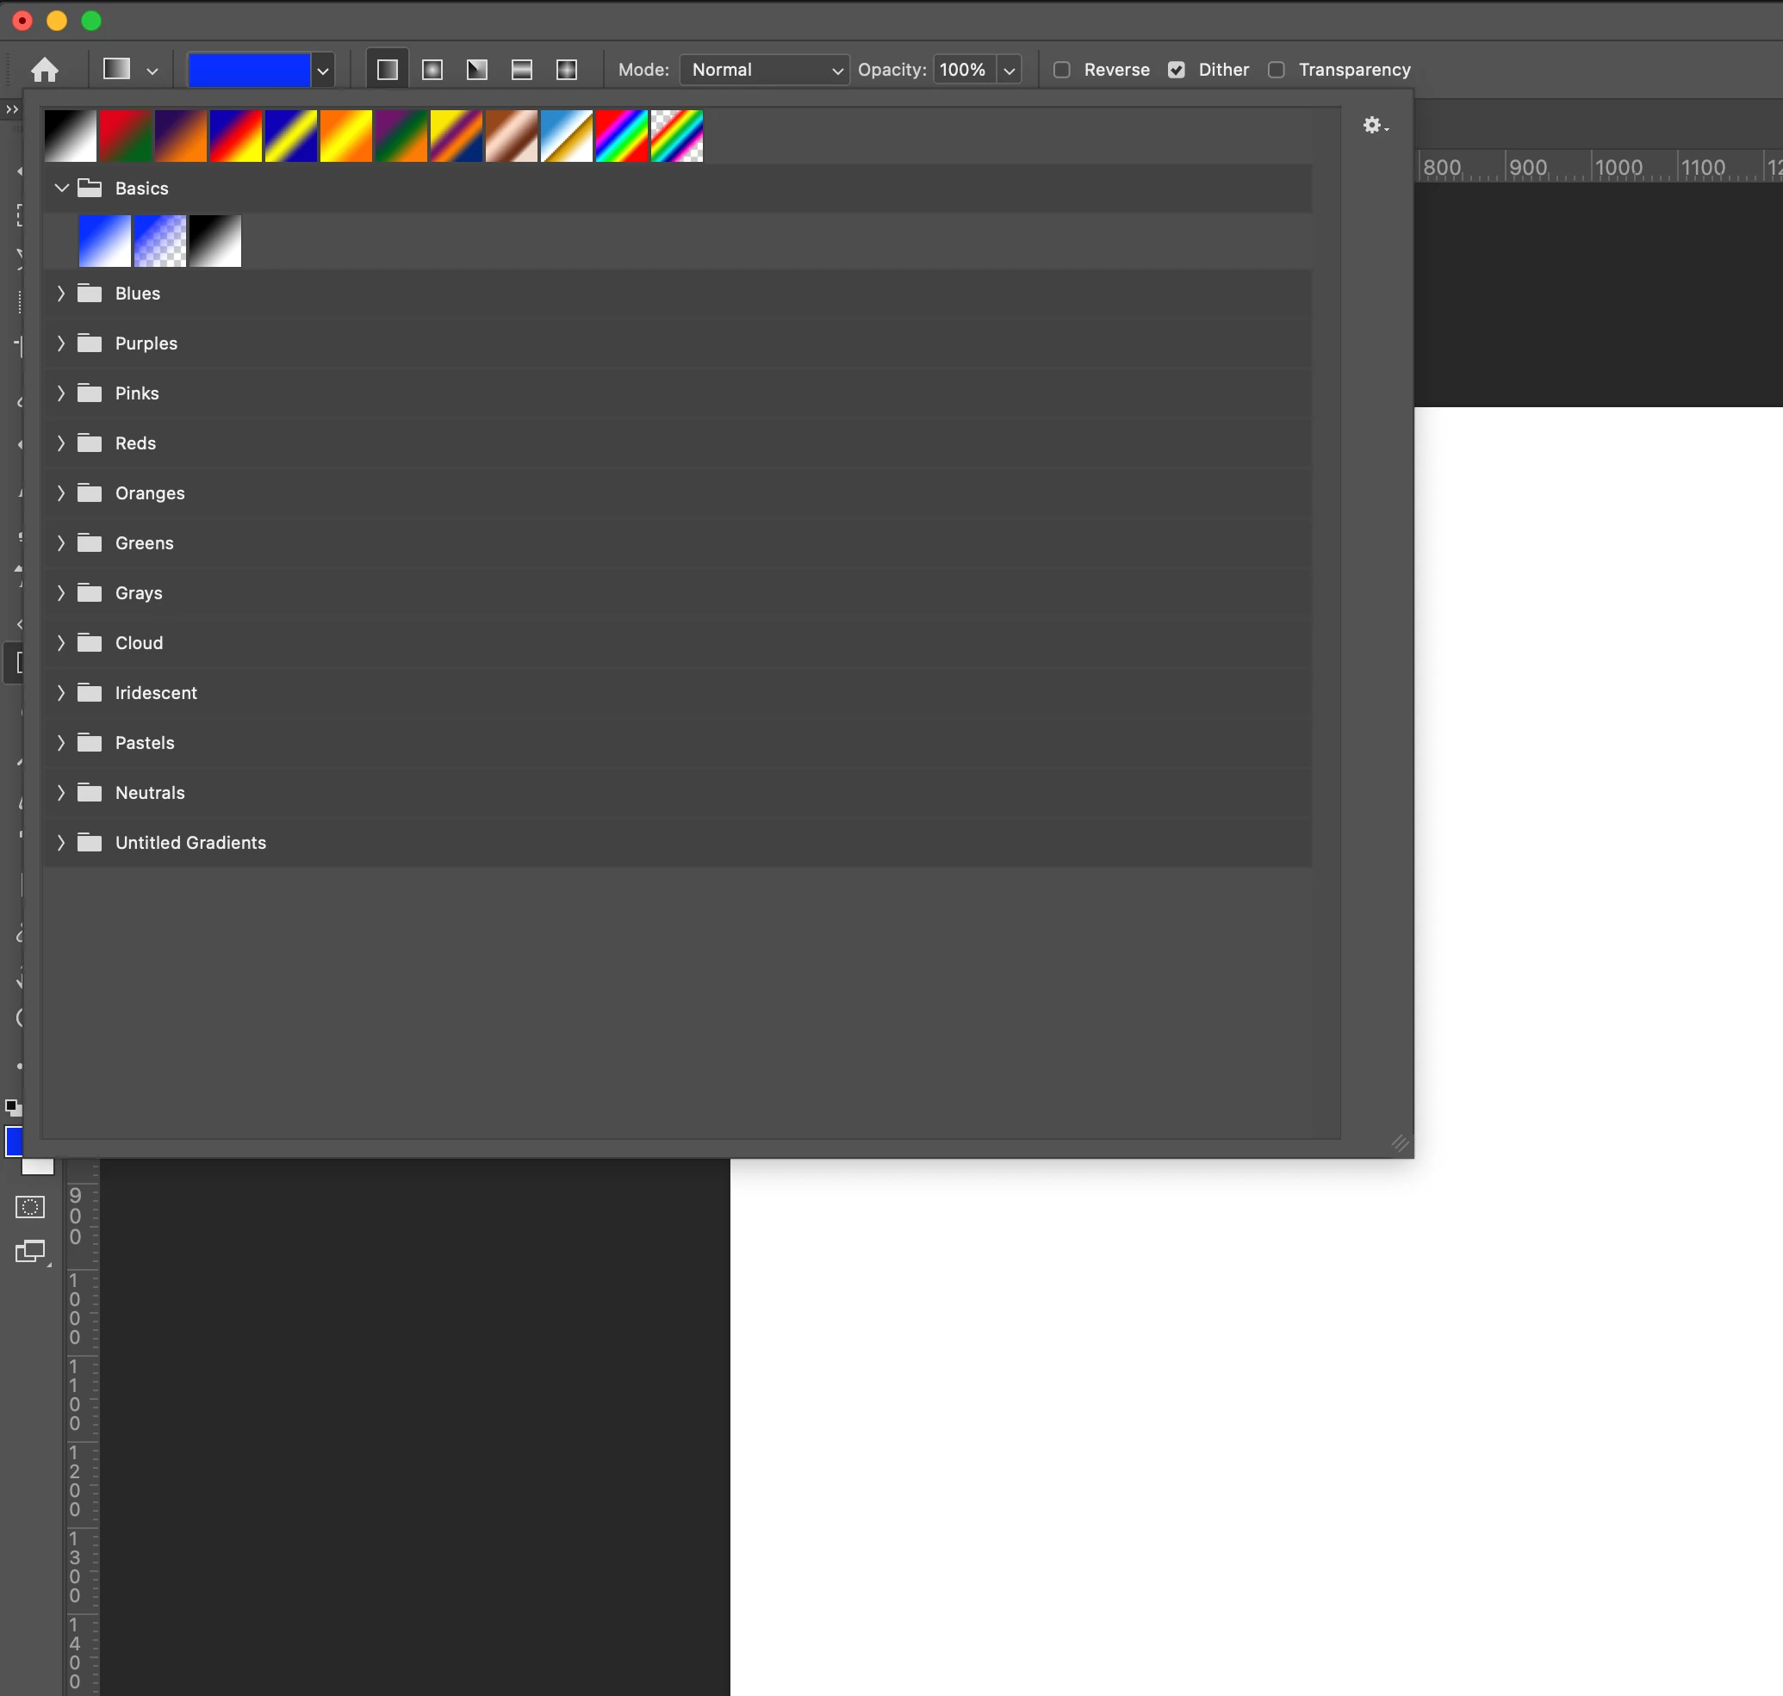
Task: Collapse the Basics gradient folder
Action: (x=61, y=188)
